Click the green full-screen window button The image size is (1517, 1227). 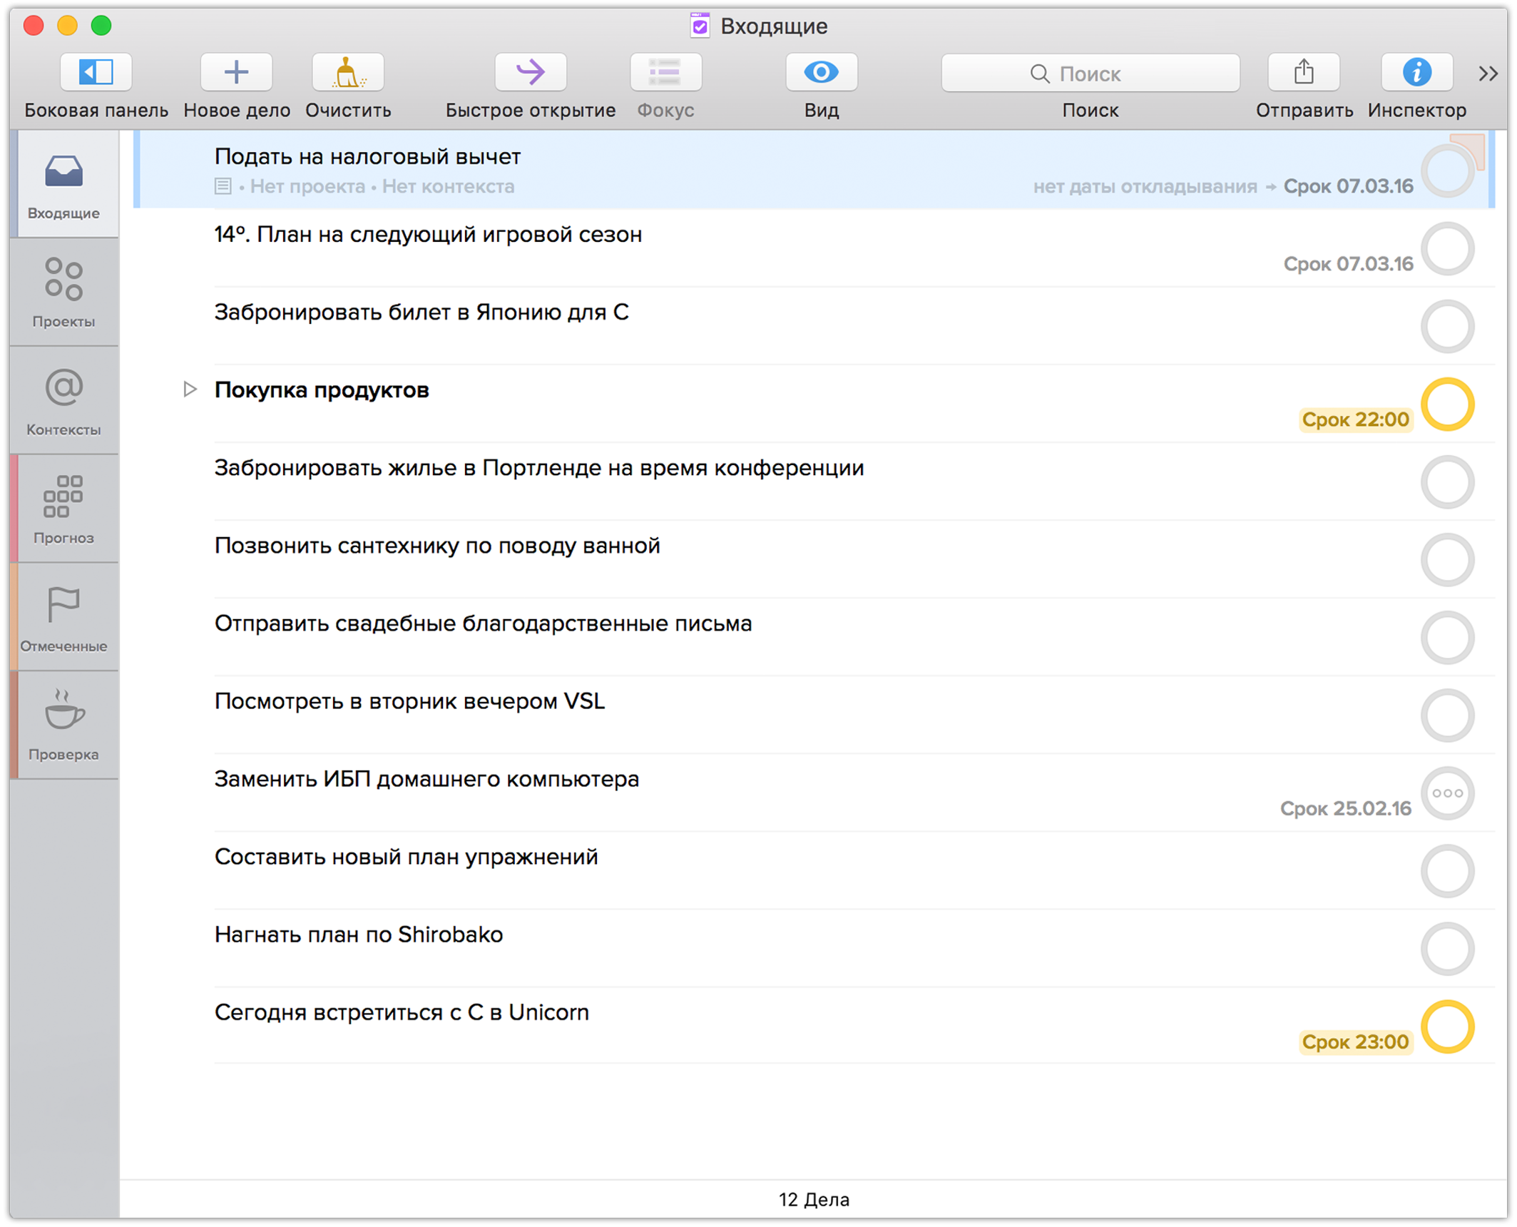(x=101, y=26)
